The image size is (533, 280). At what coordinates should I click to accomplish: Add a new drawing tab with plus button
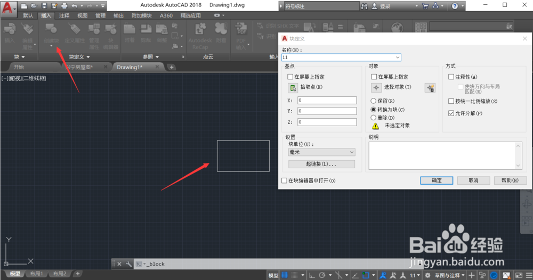tap(172, 67)
